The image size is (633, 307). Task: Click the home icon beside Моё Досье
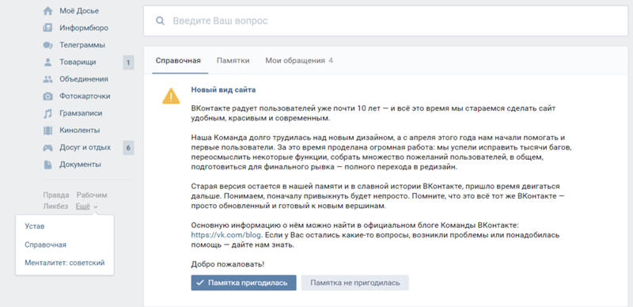47,11
